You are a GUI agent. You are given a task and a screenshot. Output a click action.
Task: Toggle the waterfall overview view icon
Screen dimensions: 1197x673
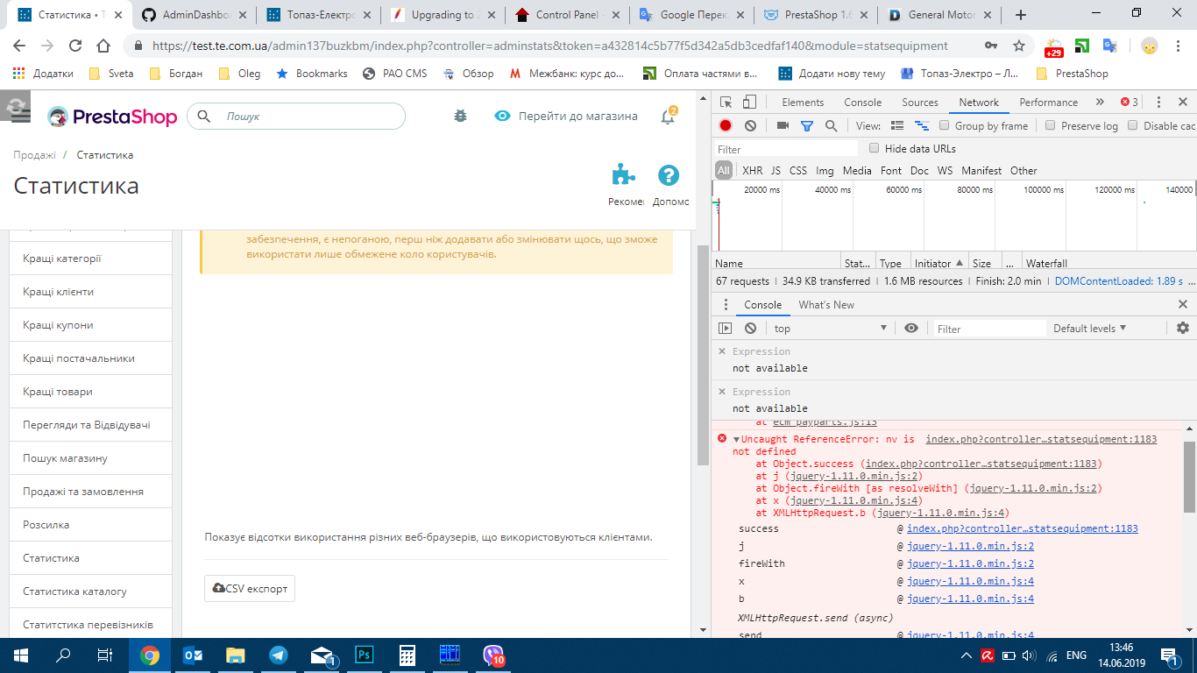tap(922, 126)
